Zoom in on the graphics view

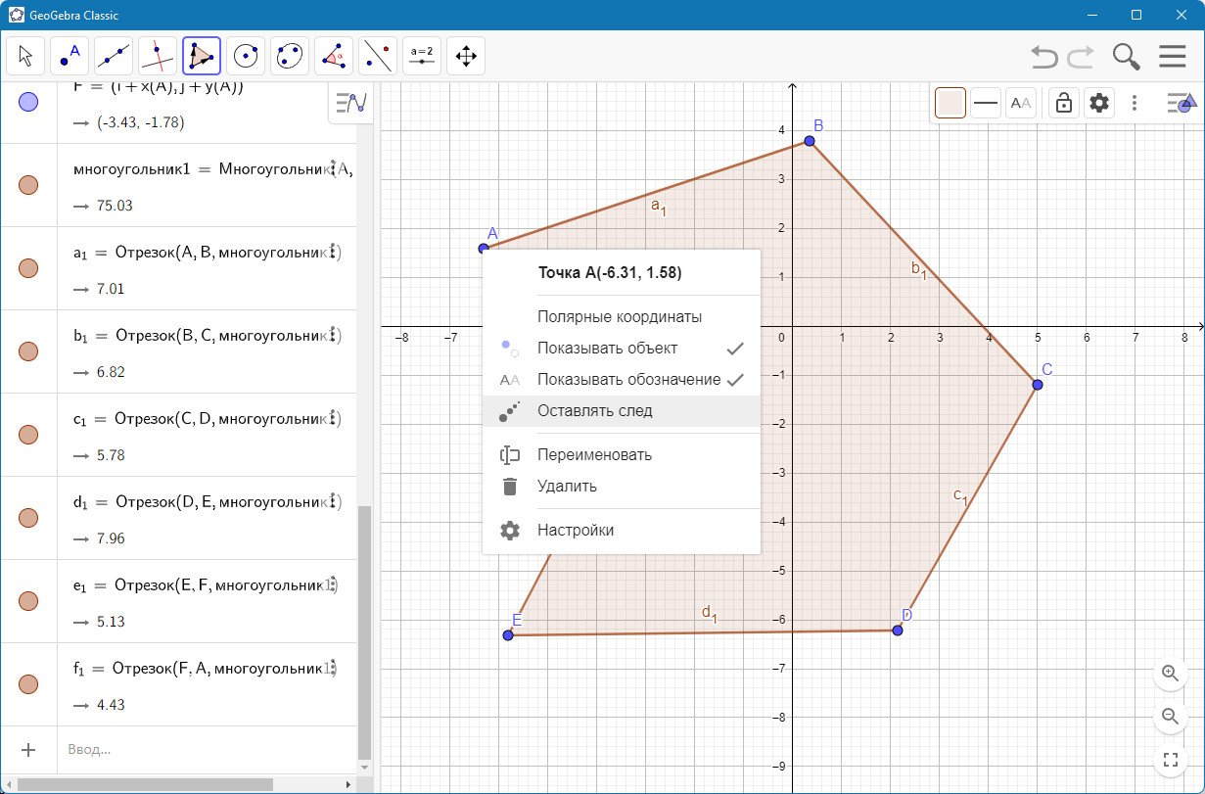tap(1170, 673)
